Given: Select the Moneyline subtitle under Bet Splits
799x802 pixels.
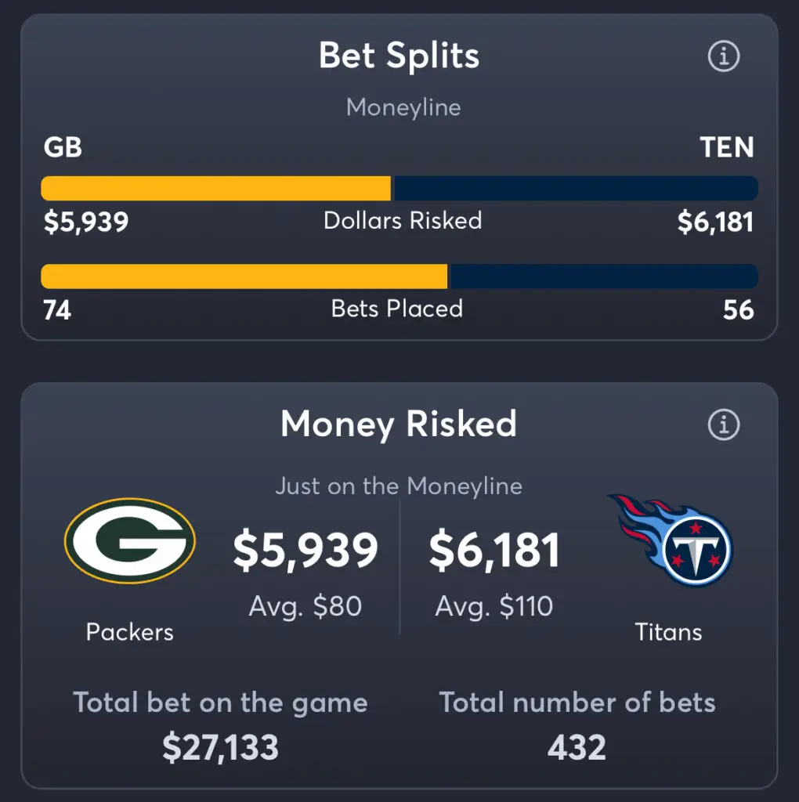Looking at the screenshot, I should pos(403,107).
